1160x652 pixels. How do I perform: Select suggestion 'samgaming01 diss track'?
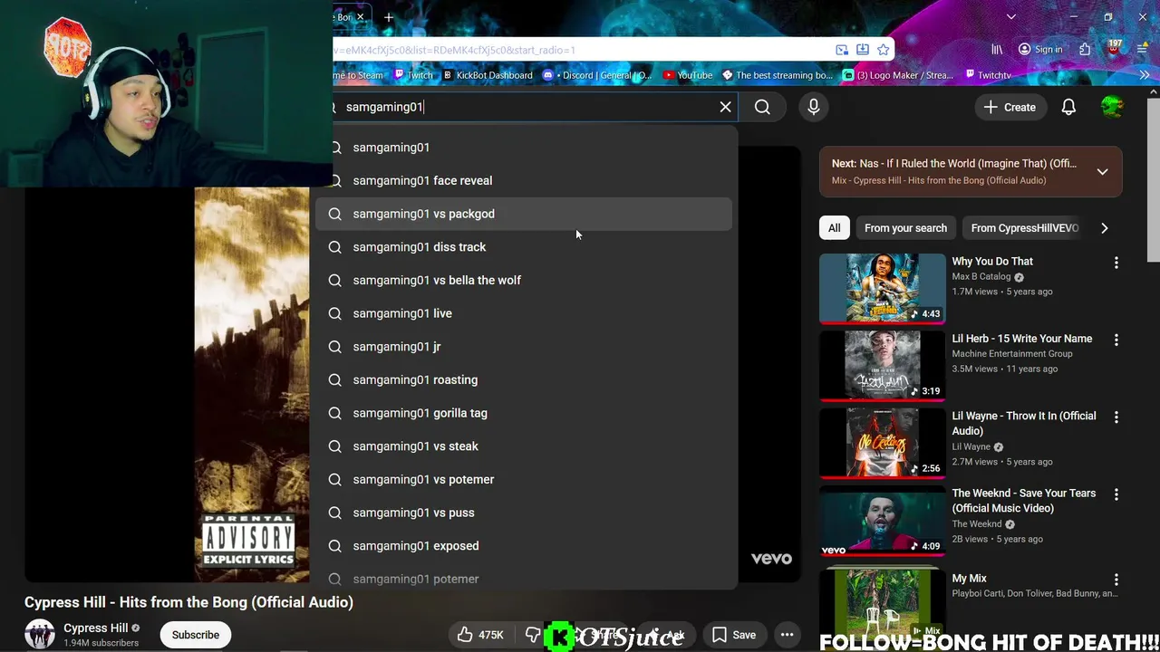524,247
